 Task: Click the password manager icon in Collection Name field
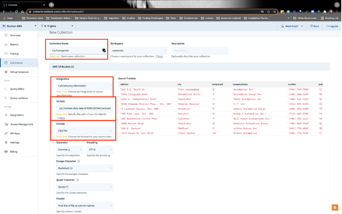(104, 50)
